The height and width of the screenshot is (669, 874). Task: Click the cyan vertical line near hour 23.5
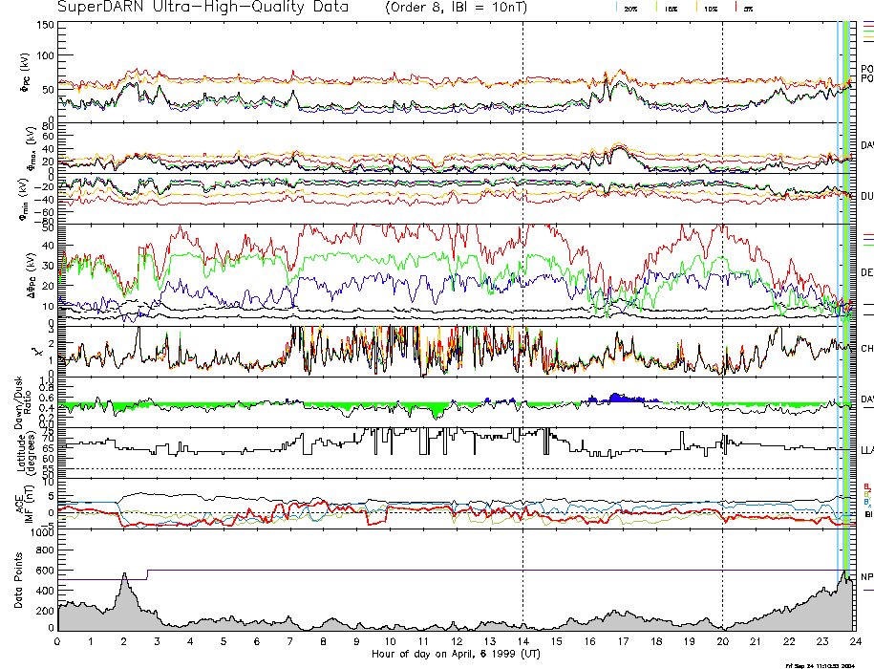click(x=838, y=287)
